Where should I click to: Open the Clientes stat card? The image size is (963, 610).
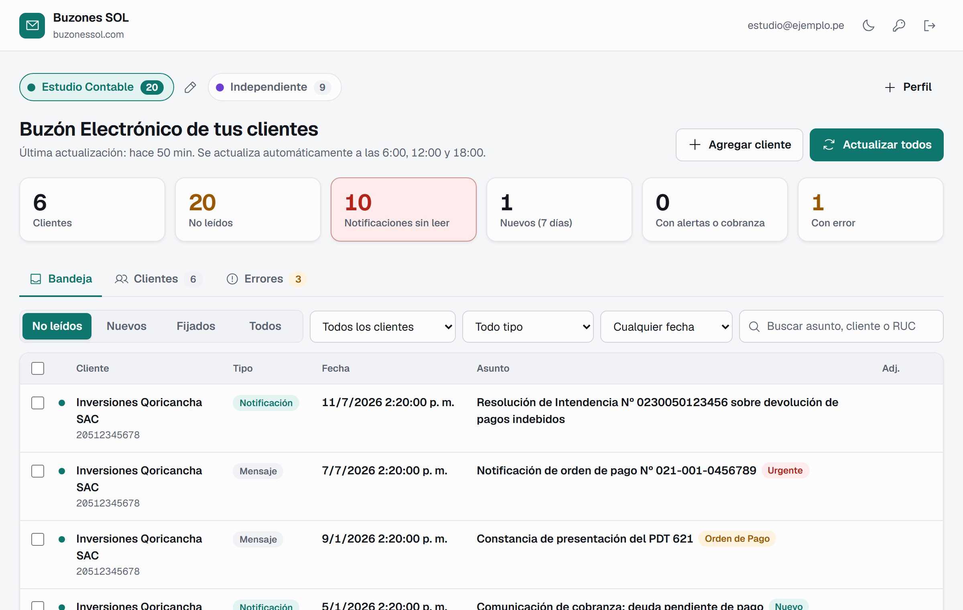click(x=92, y=209)
